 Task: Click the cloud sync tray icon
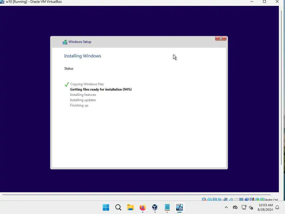(235, 207)
